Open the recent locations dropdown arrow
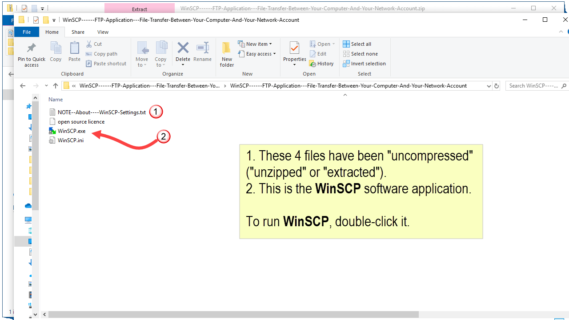The height and width of the screenshot is (320, 569). (x=46, y=86)
